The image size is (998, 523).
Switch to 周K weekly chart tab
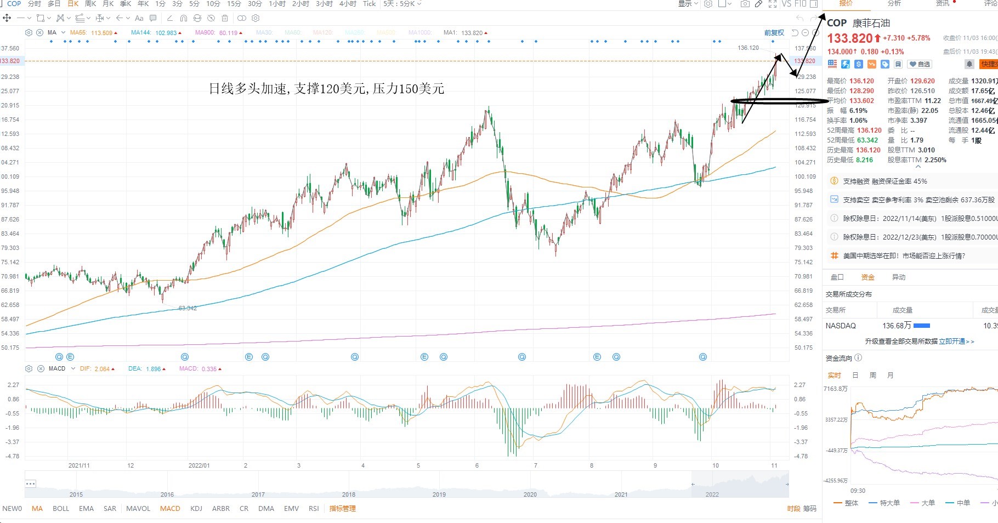(x=90, y=4)
